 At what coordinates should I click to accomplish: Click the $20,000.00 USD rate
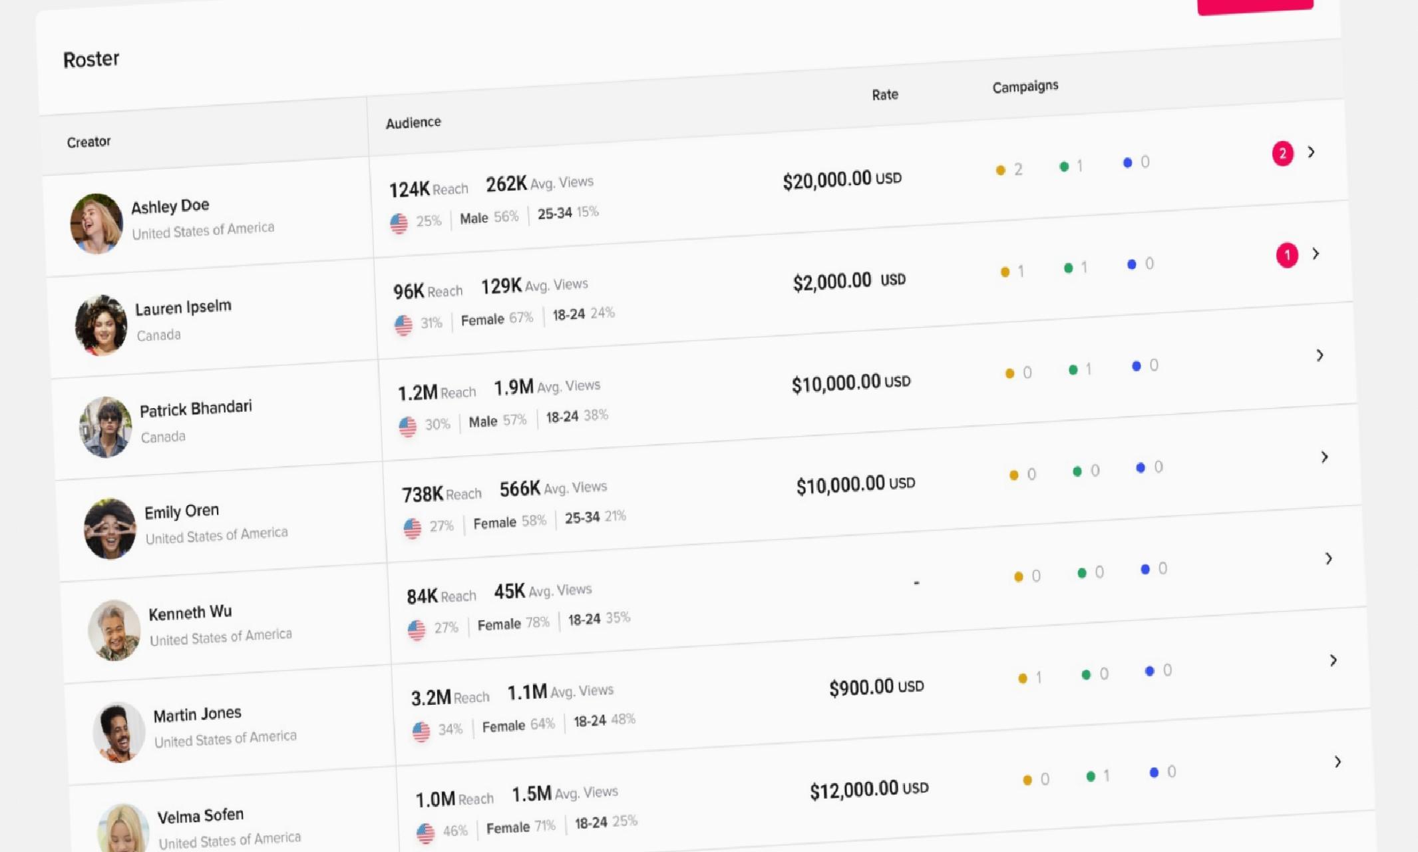click(842, 180)
